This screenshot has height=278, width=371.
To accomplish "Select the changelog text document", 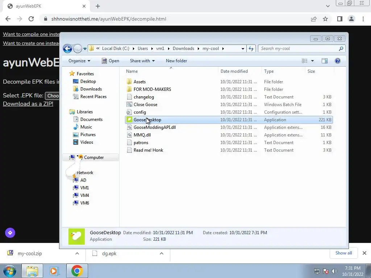I will [229, 97].
